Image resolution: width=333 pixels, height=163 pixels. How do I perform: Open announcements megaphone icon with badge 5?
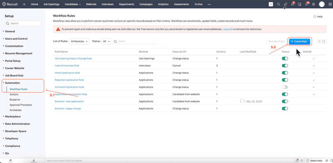tap(292, 4)
